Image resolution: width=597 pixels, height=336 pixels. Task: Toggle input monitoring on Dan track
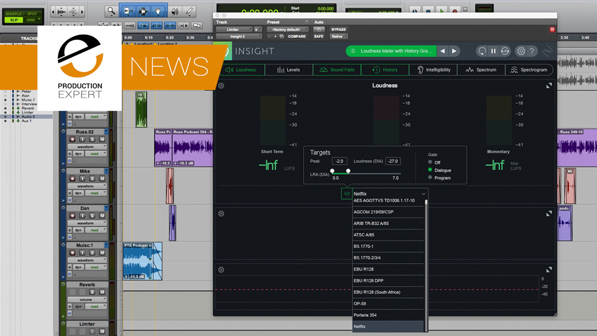[x=82, y=216]
